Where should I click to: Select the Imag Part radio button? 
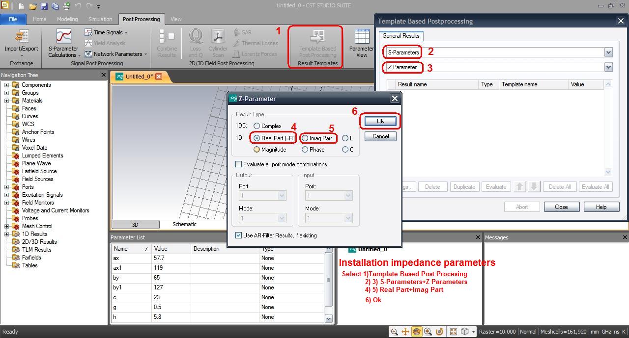[305, 138]
